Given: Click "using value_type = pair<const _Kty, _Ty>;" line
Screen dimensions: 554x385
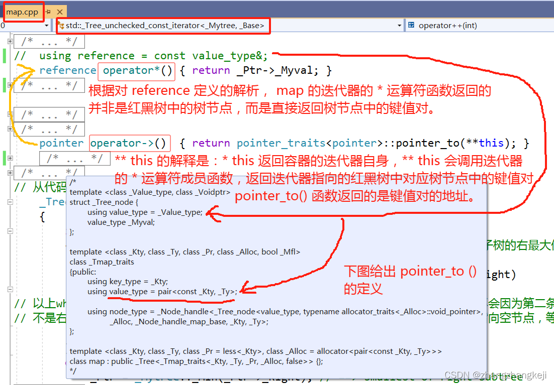Looking at the screenshot, I should coord(162,292).
